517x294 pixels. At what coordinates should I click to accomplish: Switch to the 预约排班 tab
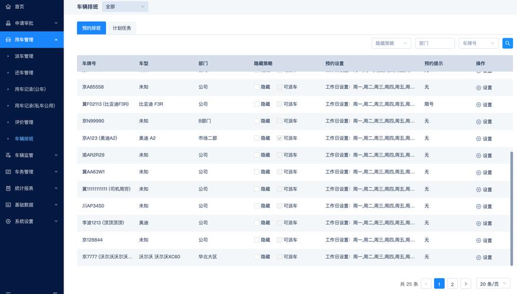click(x=91, y=28)
